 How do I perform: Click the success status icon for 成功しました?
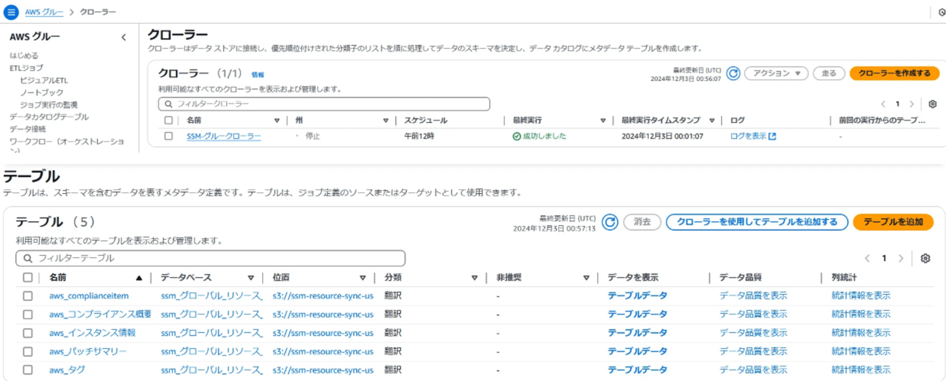coord(517,136)
